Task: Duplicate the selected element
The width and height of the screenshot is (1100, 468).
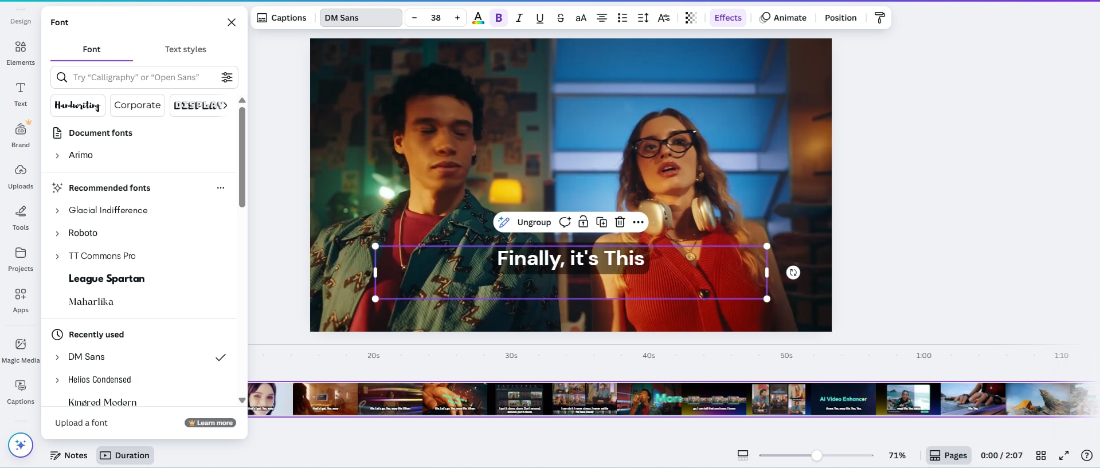Action: click(601, 222)
